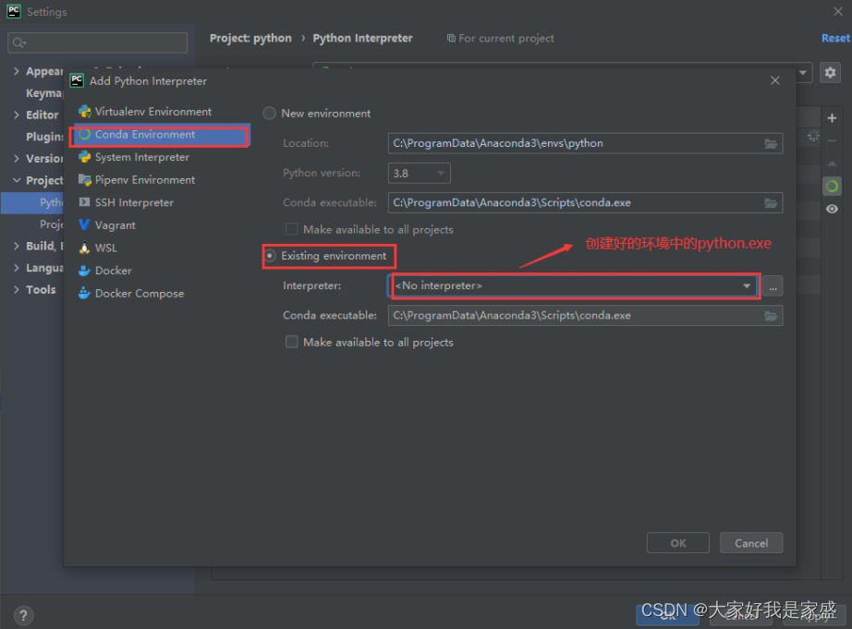
Task: Click Conda executable field under Existing environment
Action: [x=585, y=316]
